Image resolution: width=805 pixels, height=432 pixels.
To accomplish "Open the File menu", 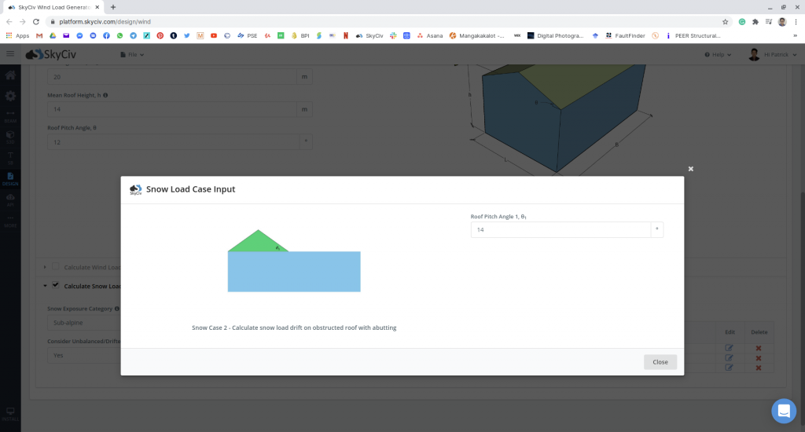I will (131, 54).
